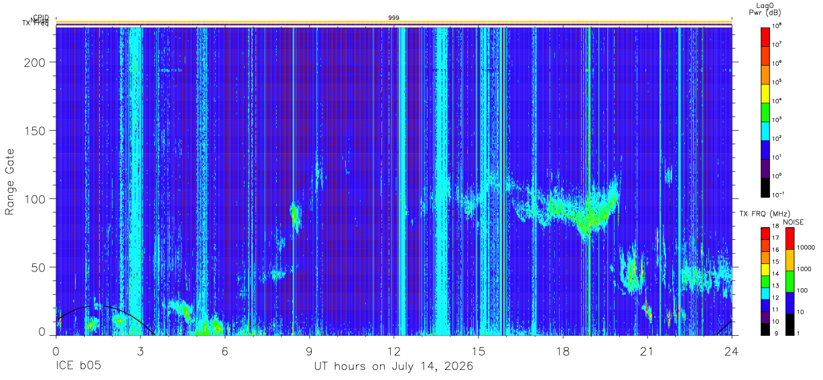Click the top Lag0 Pwr tick label 10^8
823x380 pixels.
tap(777, 26)
